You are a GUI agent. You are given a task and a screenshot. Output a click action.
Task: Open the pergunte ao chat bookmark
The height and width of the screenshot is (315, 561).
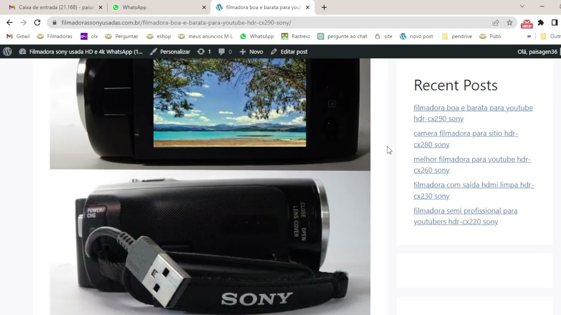pos(342,36)
